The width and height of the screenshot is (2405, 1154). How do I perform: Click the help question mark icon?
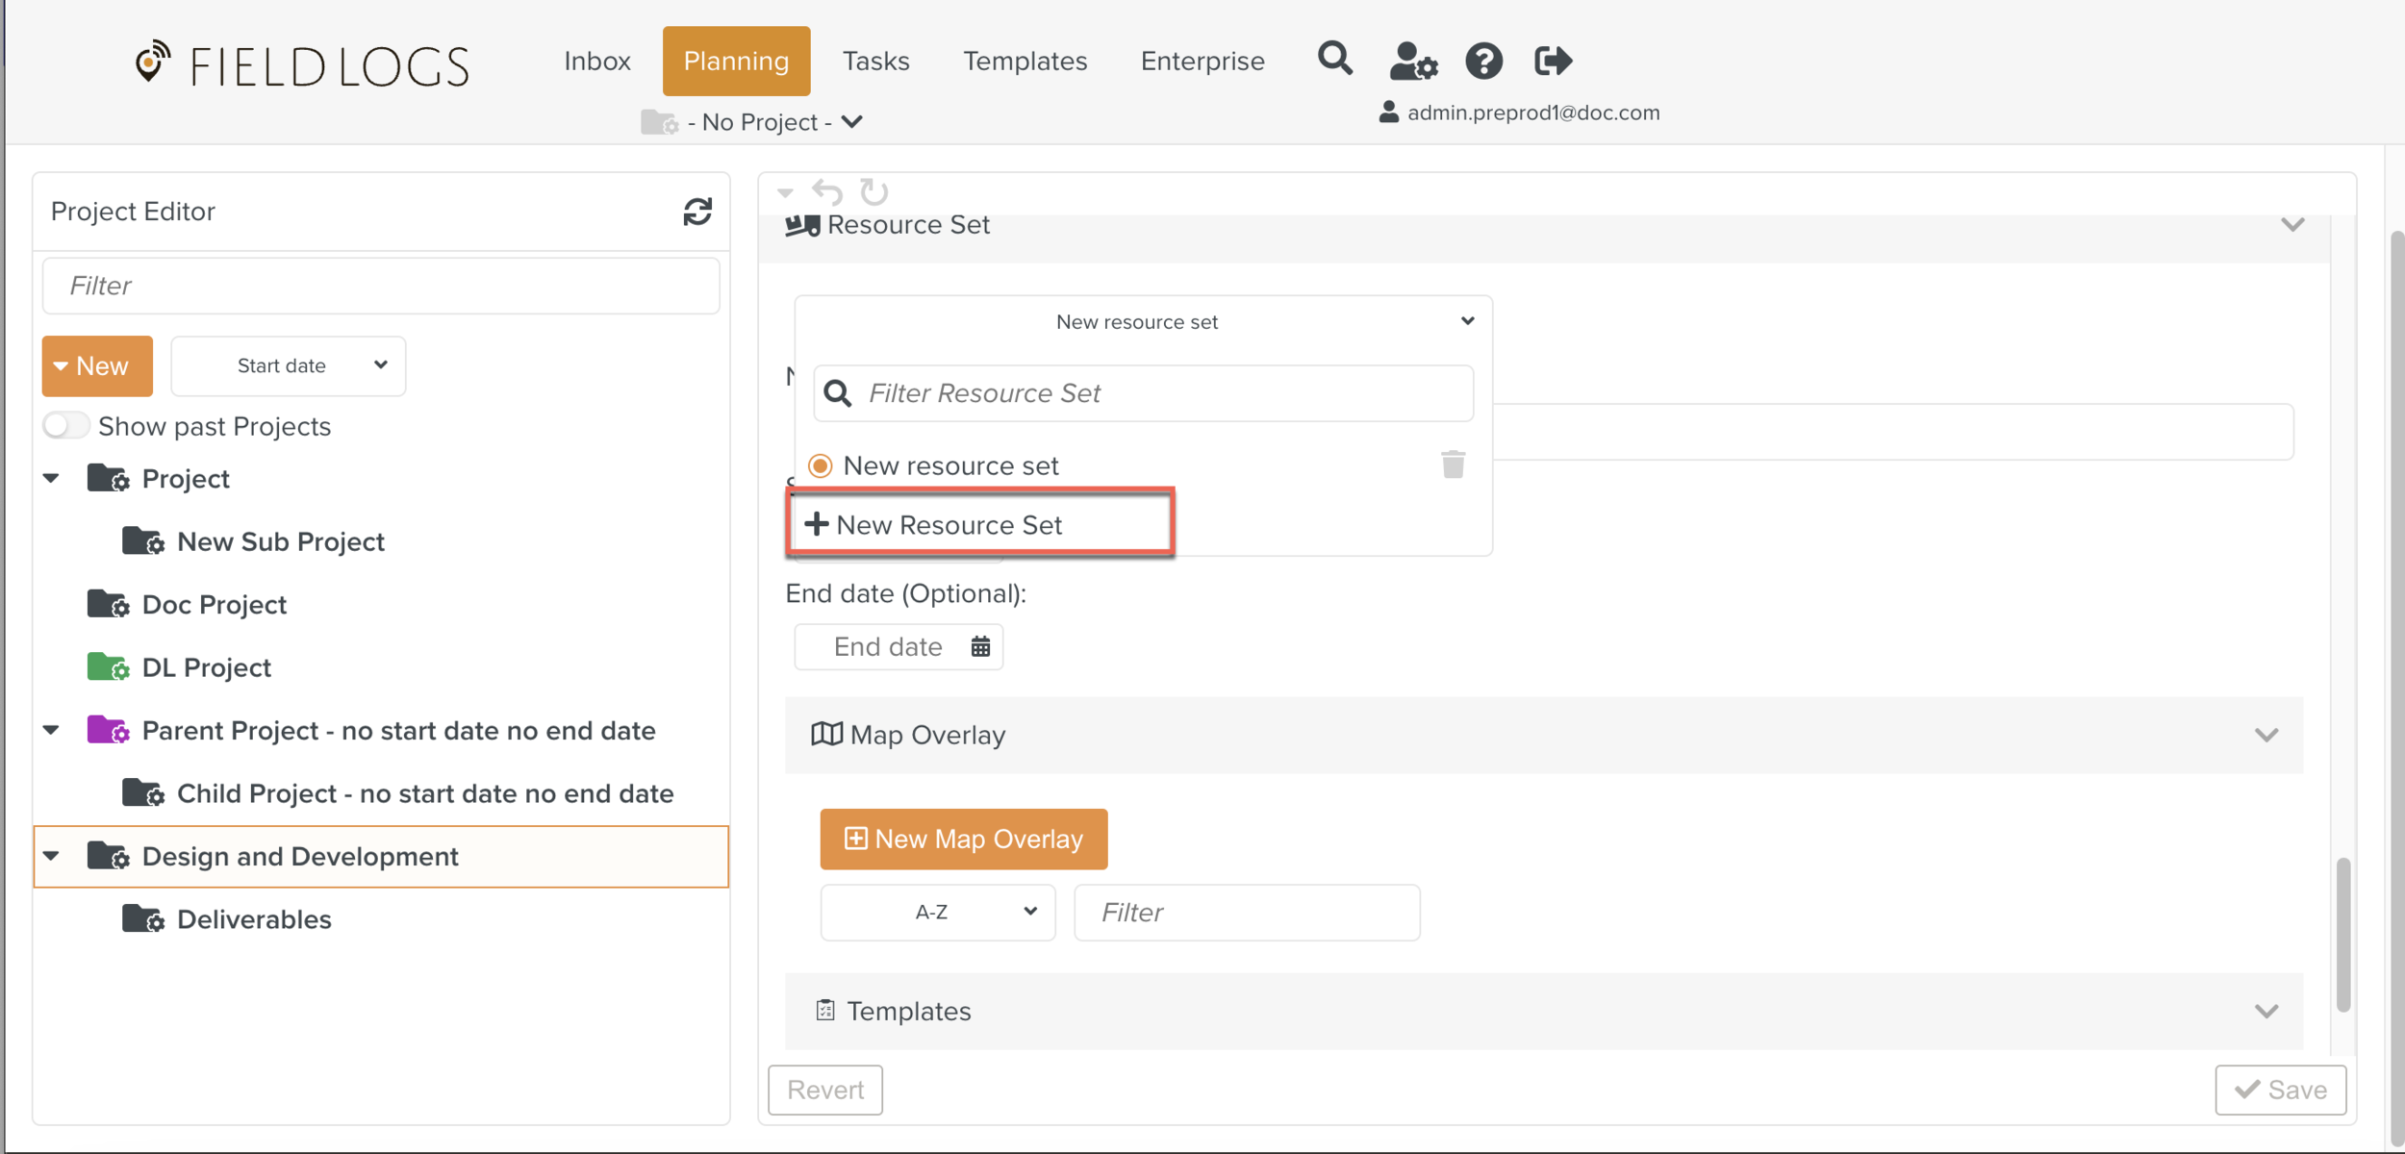click(x=1483, y=62)
